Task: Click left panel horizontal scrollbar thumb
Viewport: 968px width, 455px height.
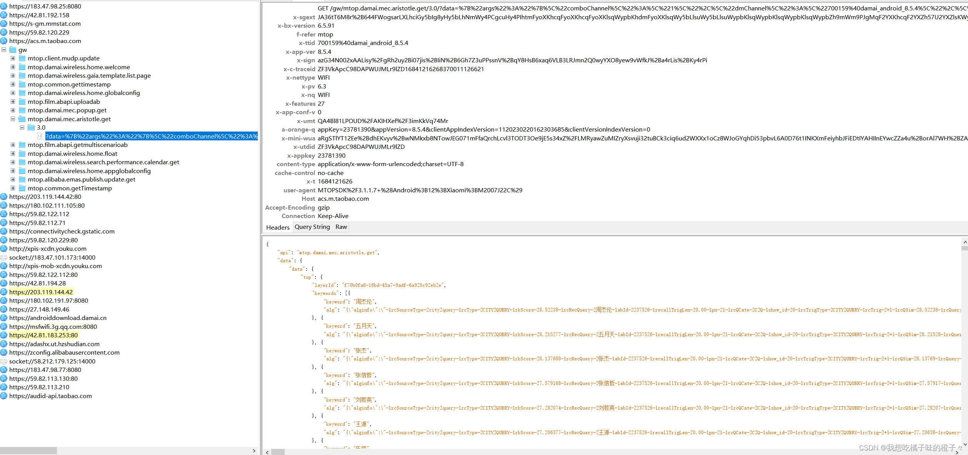Action: 28,450
